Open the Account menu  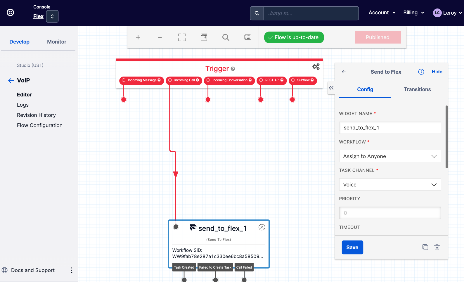click(x=382, y=13)
